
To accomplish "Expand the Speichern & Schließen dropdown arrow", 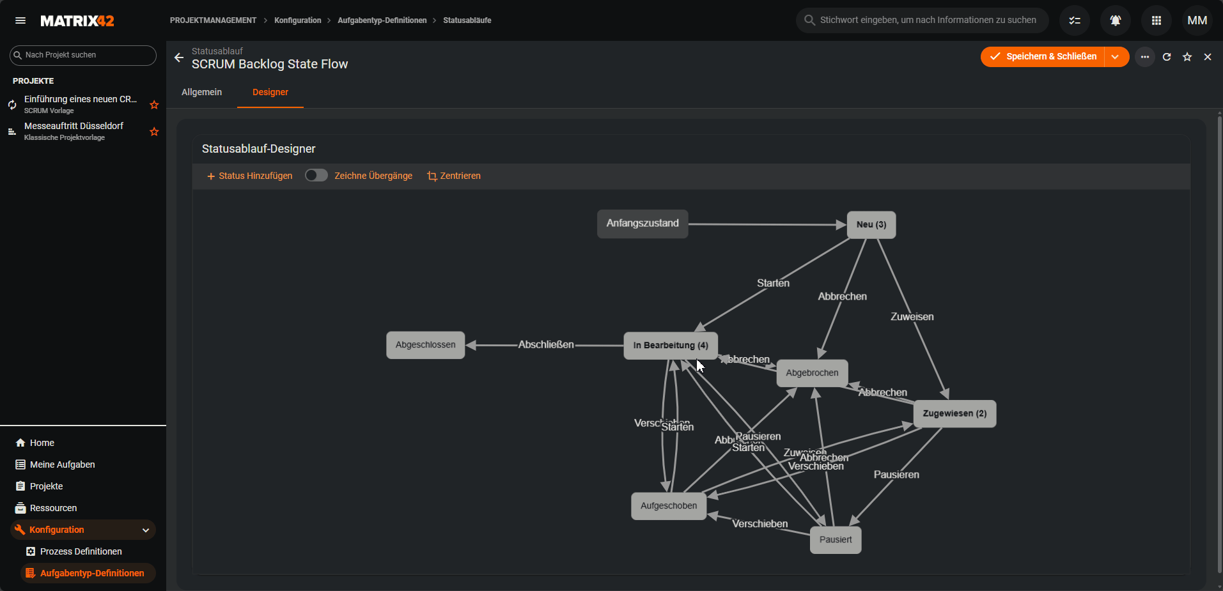I will click(x=1116, y=57).
